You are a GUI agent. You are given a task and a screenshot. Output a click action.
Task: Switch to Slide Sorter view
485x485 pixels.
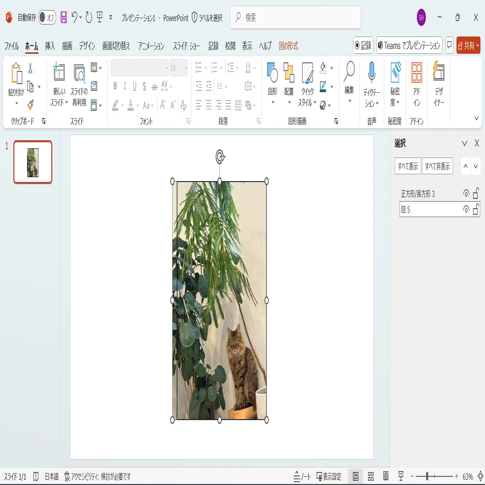371,476
